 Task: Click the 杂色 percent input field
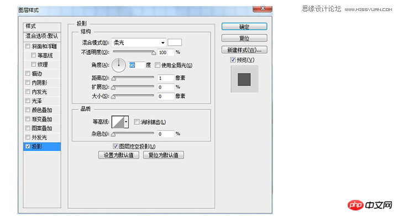pos(166,134)
